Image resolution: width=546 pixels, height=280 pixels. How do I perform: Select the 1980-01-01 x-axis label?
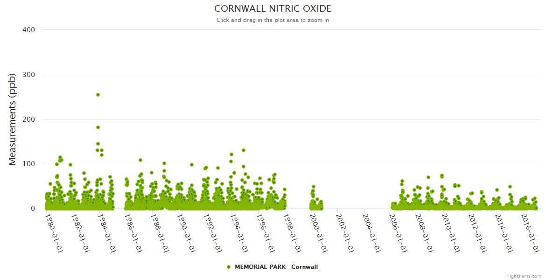tap(54, 233)
